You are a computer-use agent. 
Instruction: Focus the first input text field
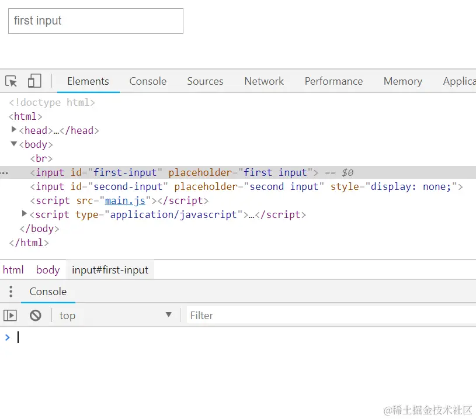pyautogui.click(x=96, y=21)
